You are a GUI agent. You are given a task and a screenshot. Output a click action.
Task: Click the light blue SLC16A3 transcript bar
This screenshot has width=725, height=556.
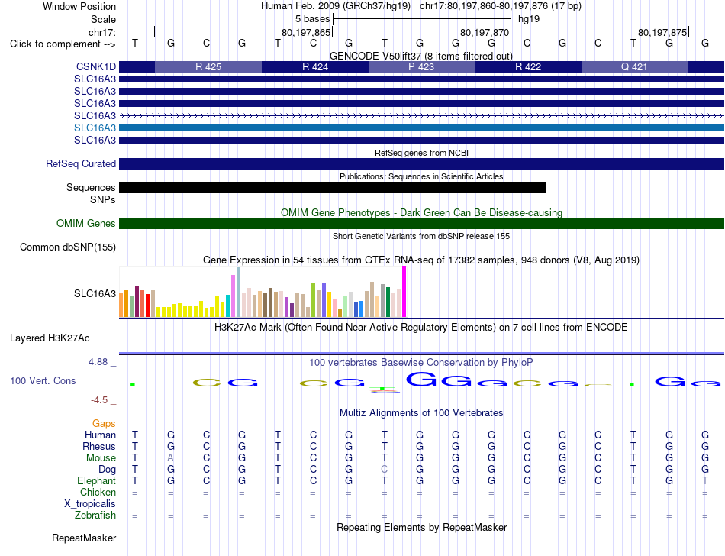tap(422, 128)
